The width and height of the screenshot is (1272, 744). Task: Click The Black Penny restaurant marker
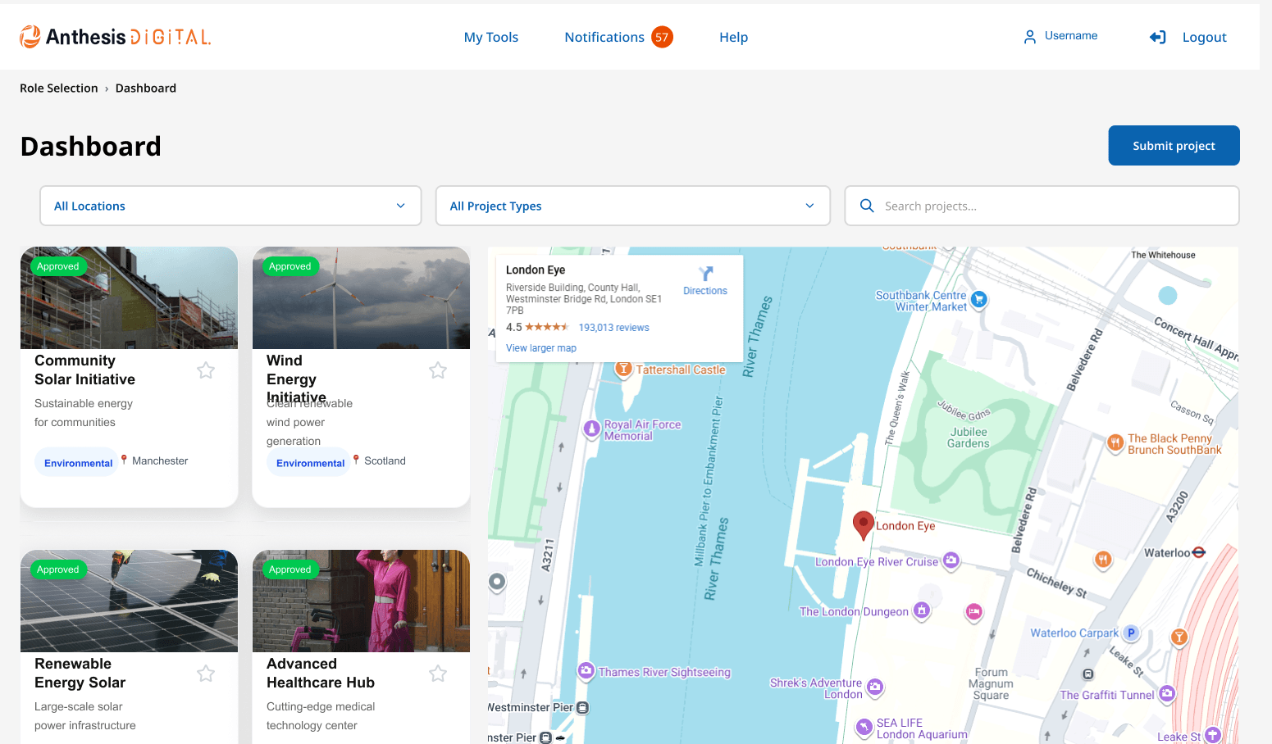1115,443
